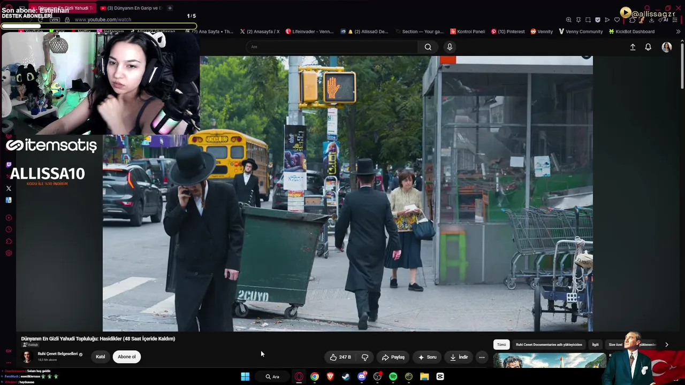Viewport: 685px width, 385px height.
Task: Launch Brave browser from the taskbar
Action: 330,376
